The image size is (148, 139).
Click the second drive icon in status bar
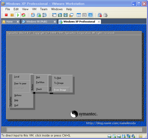pyautogui.click(x=119, y=136)
